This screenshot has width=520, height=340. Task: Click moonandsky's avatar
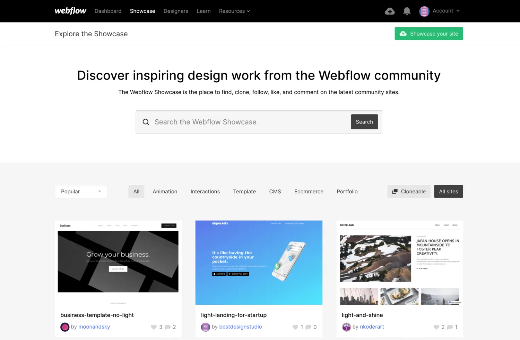pos(65,327)
